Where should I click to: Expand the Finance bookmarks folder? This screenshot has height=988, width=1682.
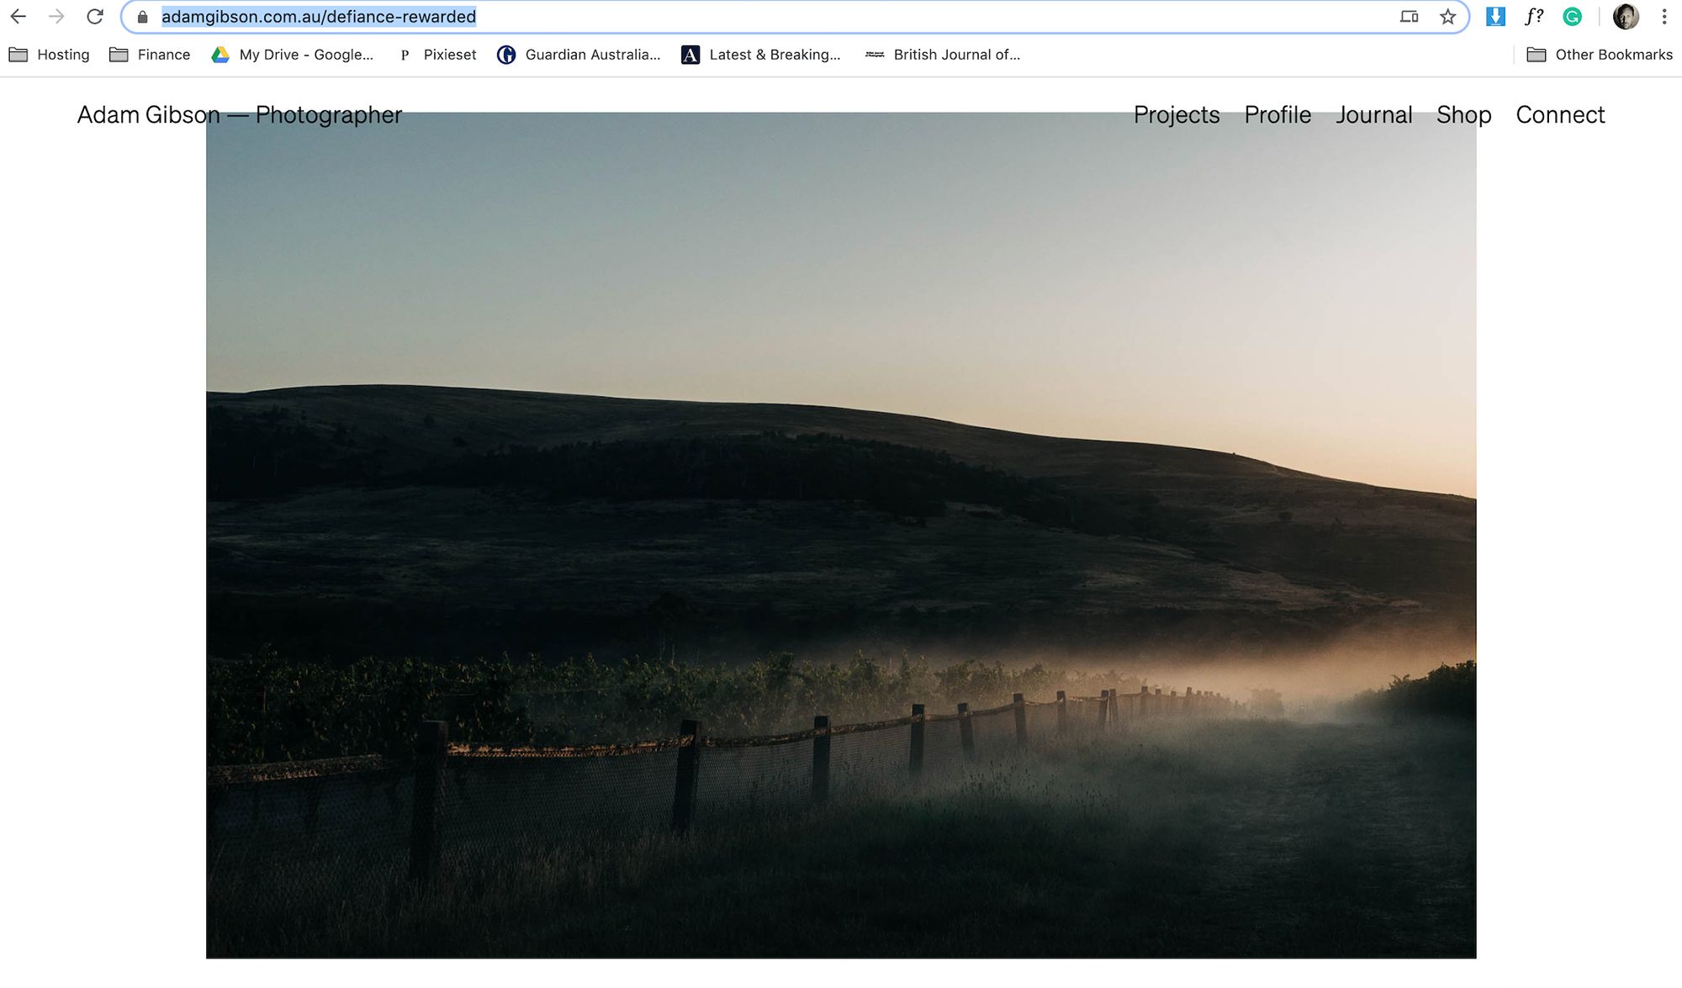coord(150,55)
